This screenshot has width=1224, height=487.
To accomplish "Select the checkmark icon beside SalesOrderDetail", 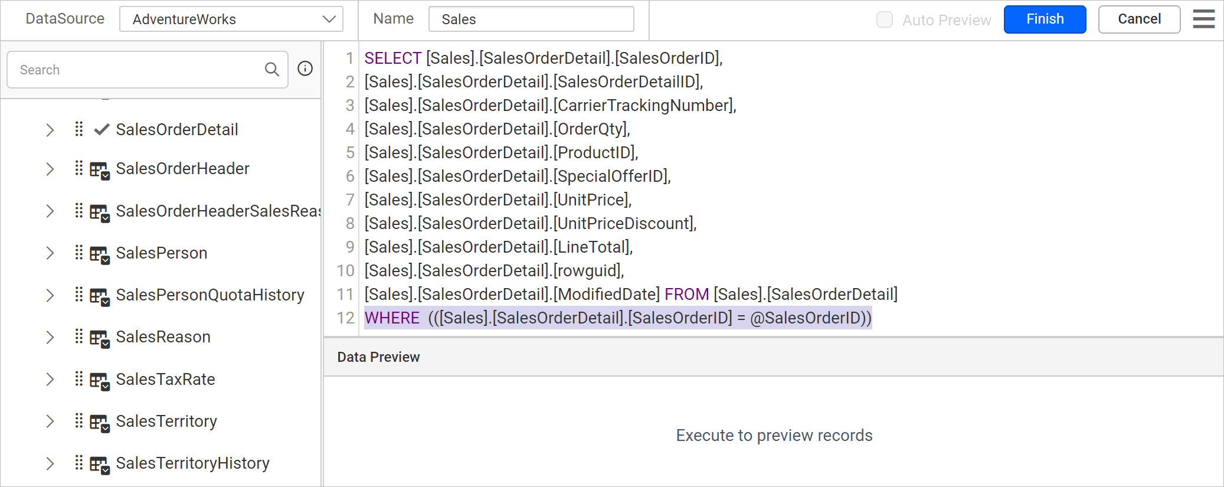I will [x=100, y=129].
